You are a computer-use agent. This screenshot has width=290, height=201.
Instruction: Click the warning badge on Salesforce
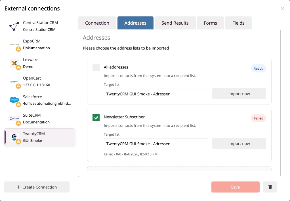pyautogui.click(x=18, y=104)
